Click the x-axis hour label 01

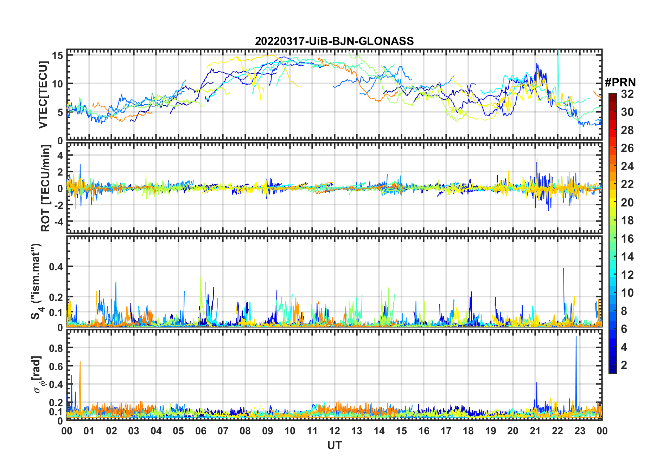[89, 431]
